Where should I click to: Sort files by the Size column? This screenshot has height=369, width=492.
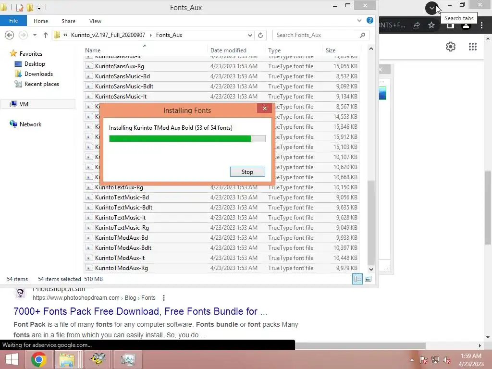(331, 50)
